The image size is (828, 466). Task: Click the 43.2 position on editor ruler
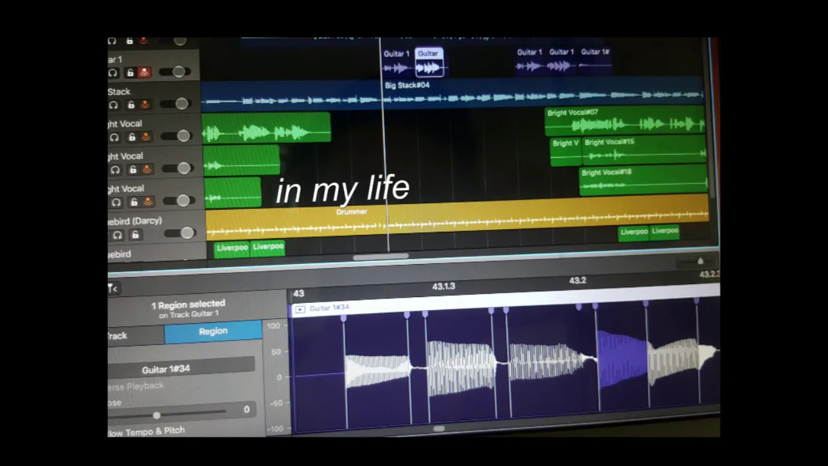[x=578, y=281]
